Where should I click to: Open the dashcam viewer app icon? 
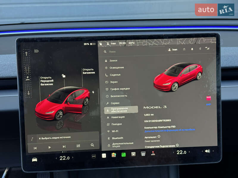click(x=143, y=154)
